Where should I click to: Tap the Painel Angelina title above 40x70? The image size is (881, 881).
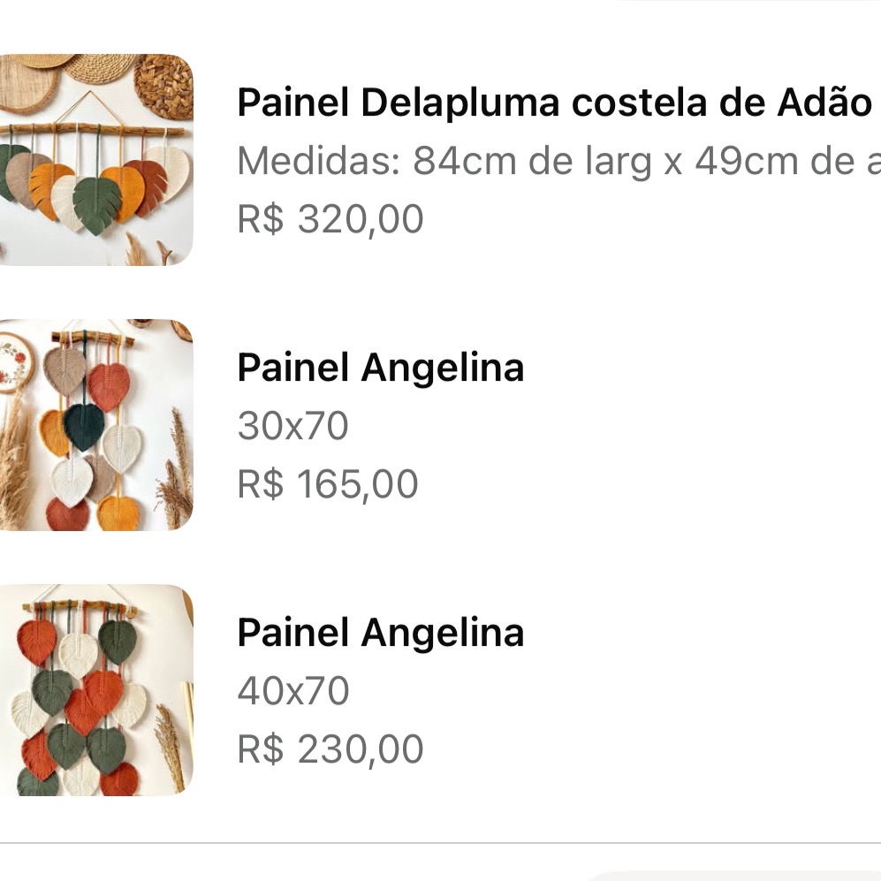381,633
